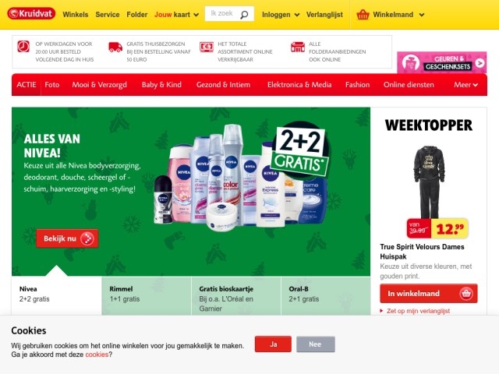Click the red store building icon
This screenshot has width=499, height=374.
298,47
